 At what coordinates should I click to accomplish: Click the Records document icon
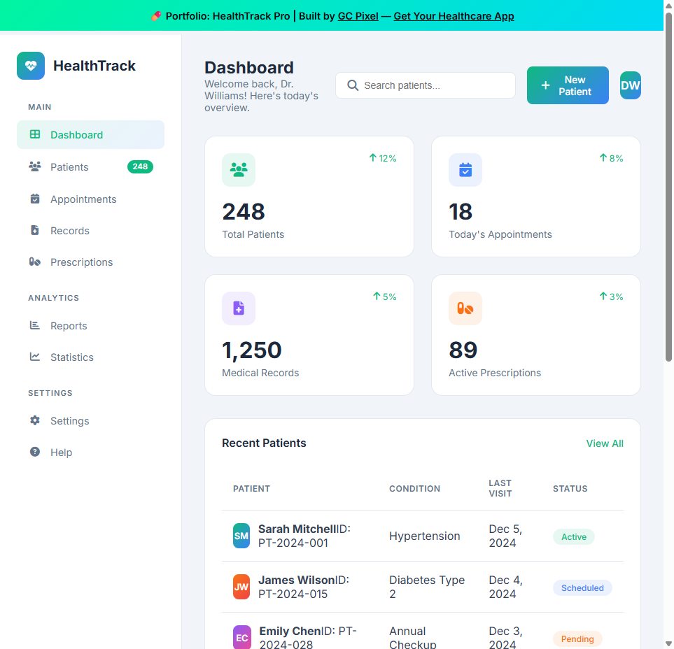[34, 230]
